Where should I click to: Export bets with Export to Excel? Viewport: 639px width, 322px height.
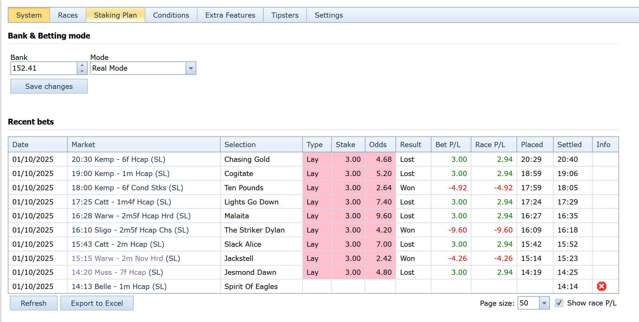(97, 303)
